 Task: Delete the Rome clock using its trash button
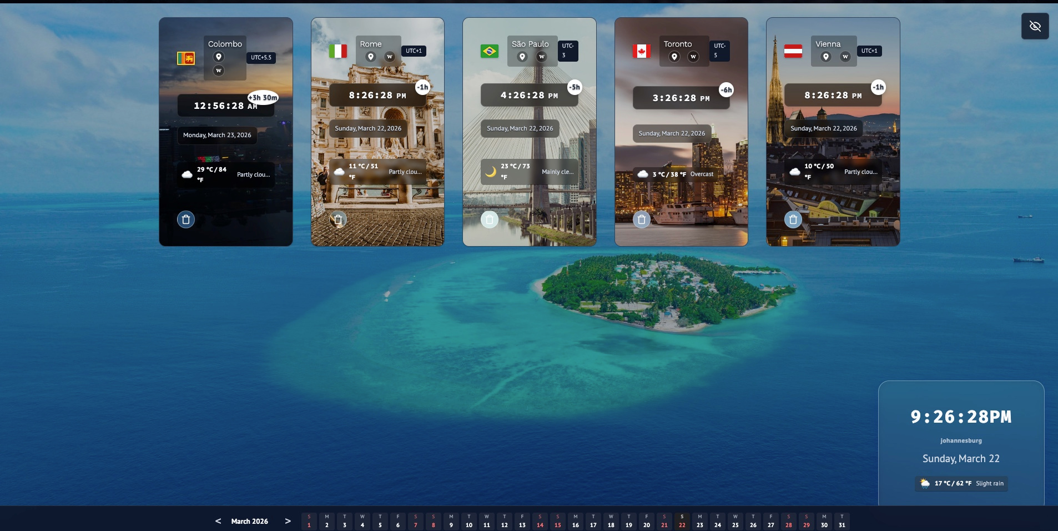point(337,219)
